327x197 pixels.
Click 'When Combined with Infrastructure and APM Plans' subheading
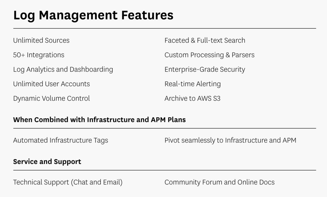point(99,120)
